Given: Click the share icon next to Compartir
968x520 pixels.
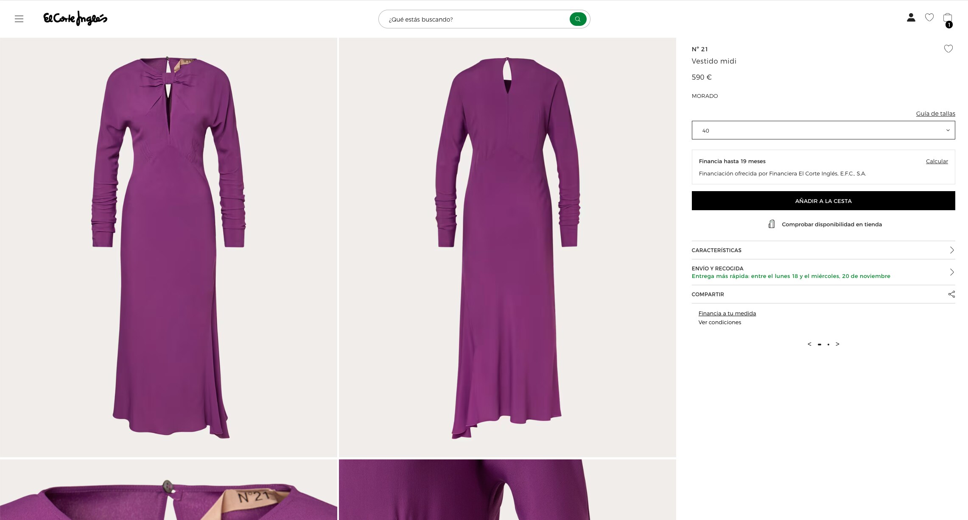Looking at the screenshot, I should click(x=951, y=294).
